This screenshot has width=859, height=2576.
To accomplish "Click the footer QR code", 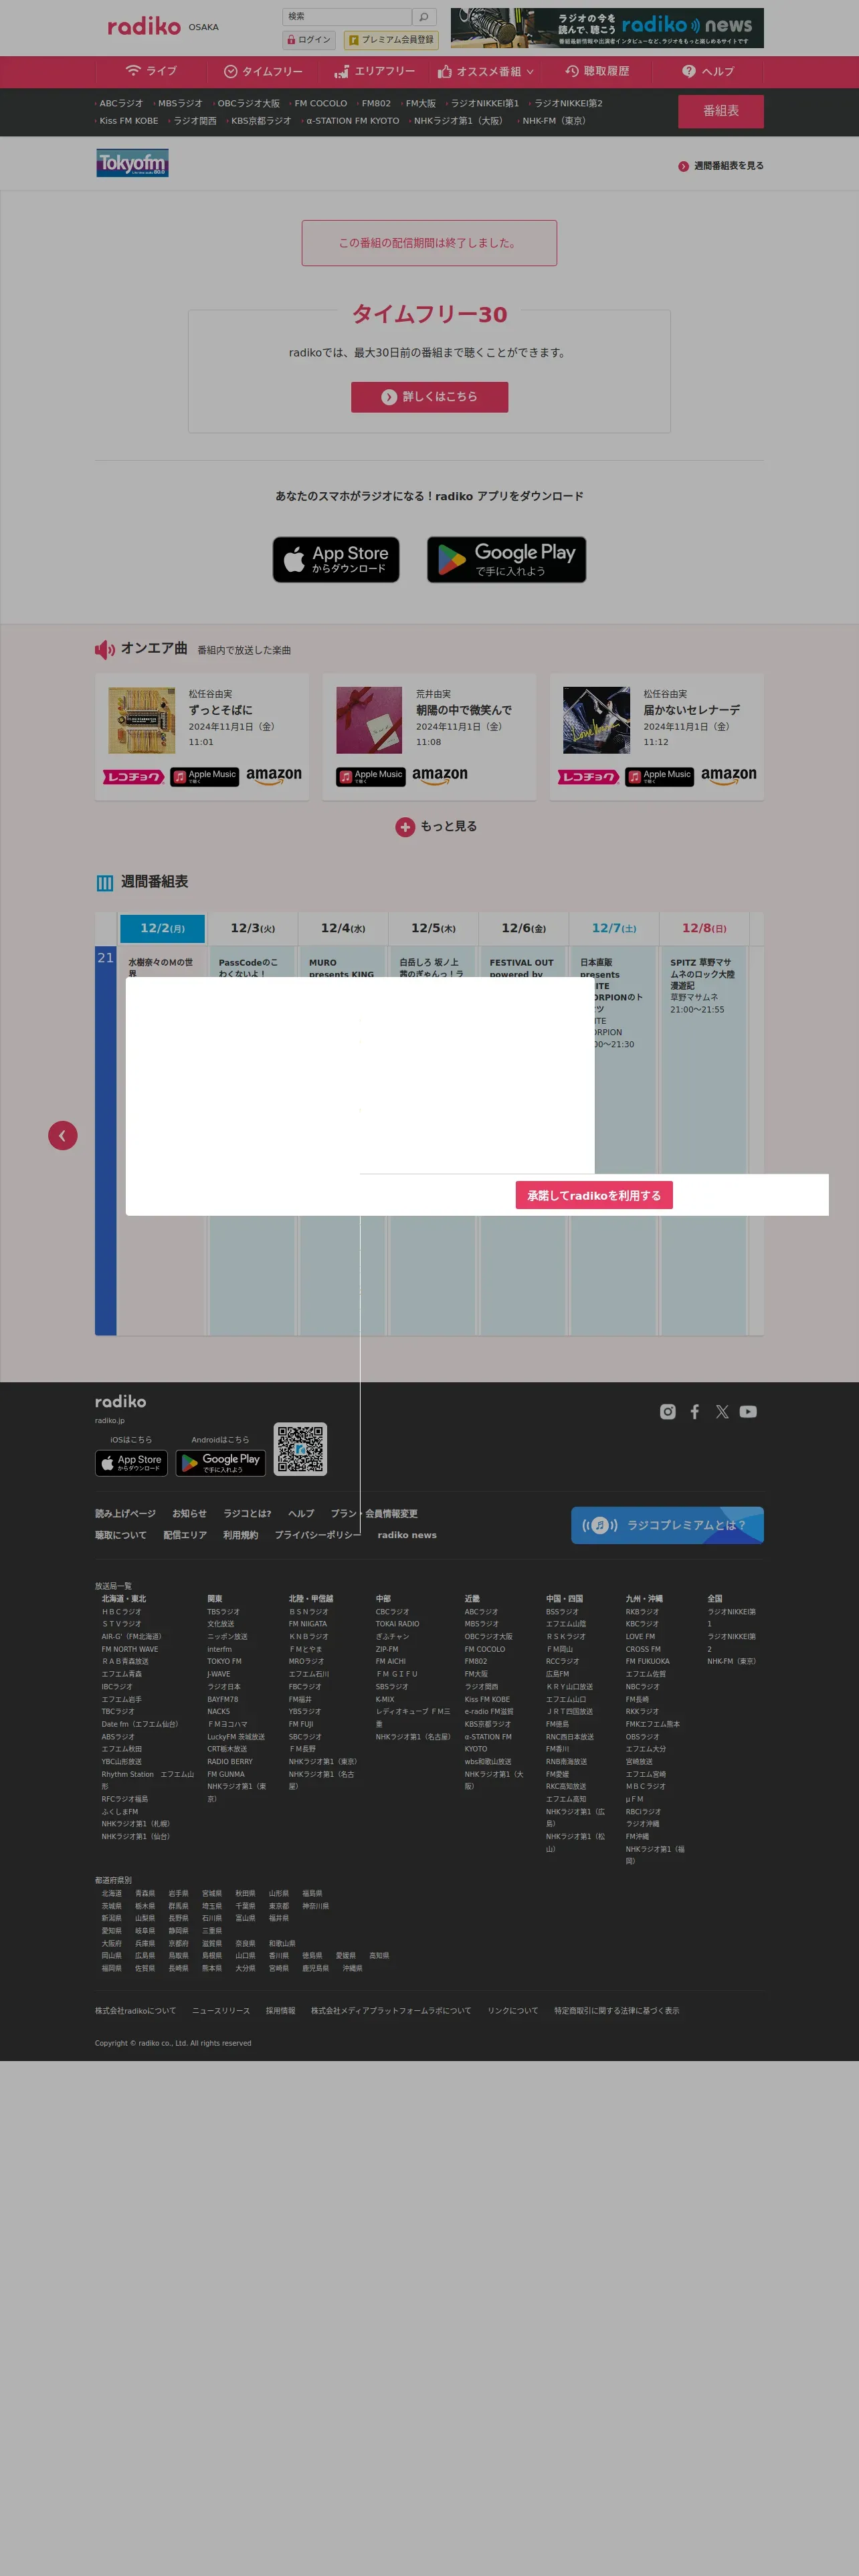I will 300,1449.
